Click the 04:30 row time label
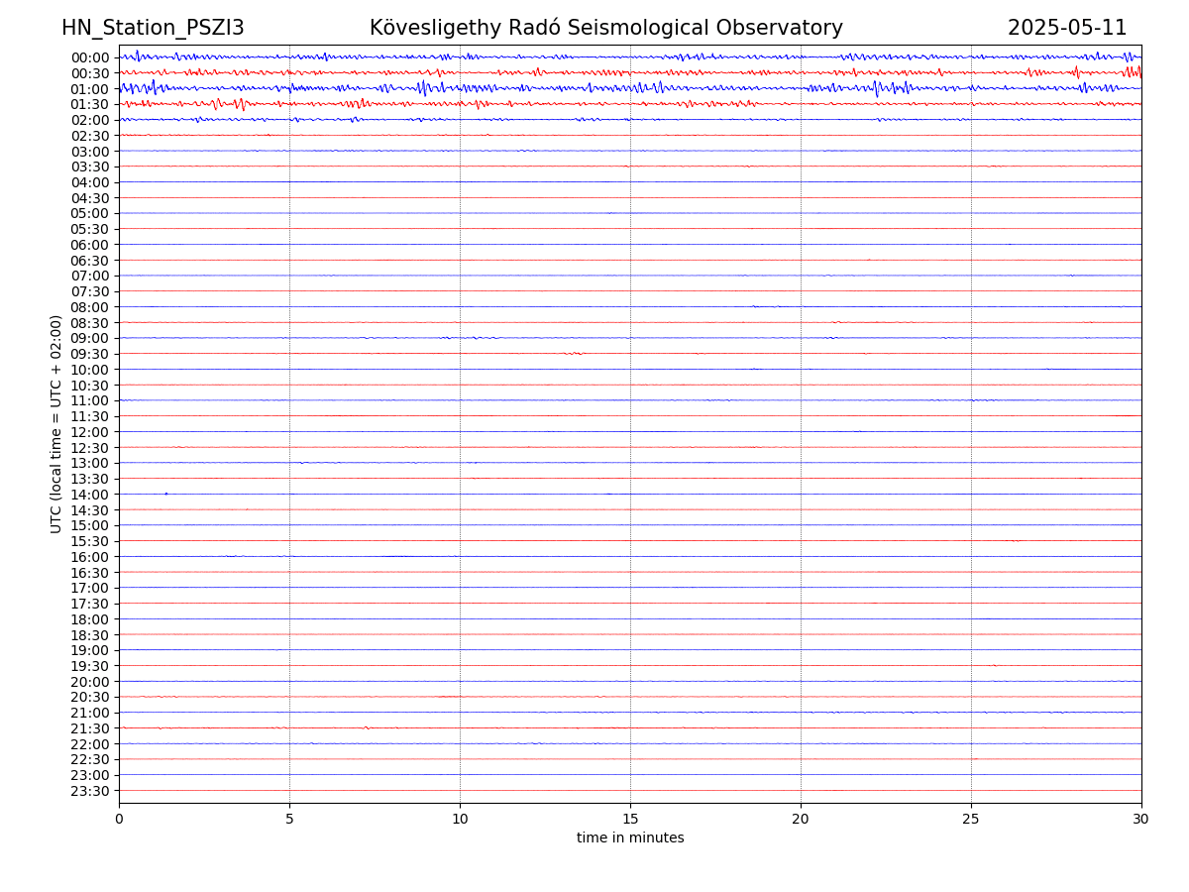Screen dimensions: 1189x892 click(90, 198)
